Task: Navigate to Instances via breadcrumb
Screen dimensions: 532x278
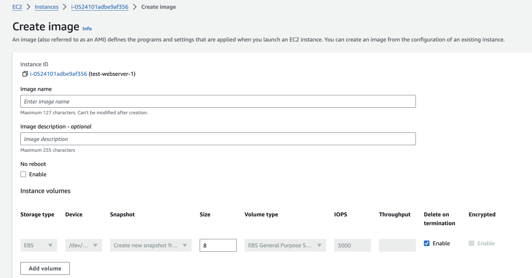Action: point(46,7)
